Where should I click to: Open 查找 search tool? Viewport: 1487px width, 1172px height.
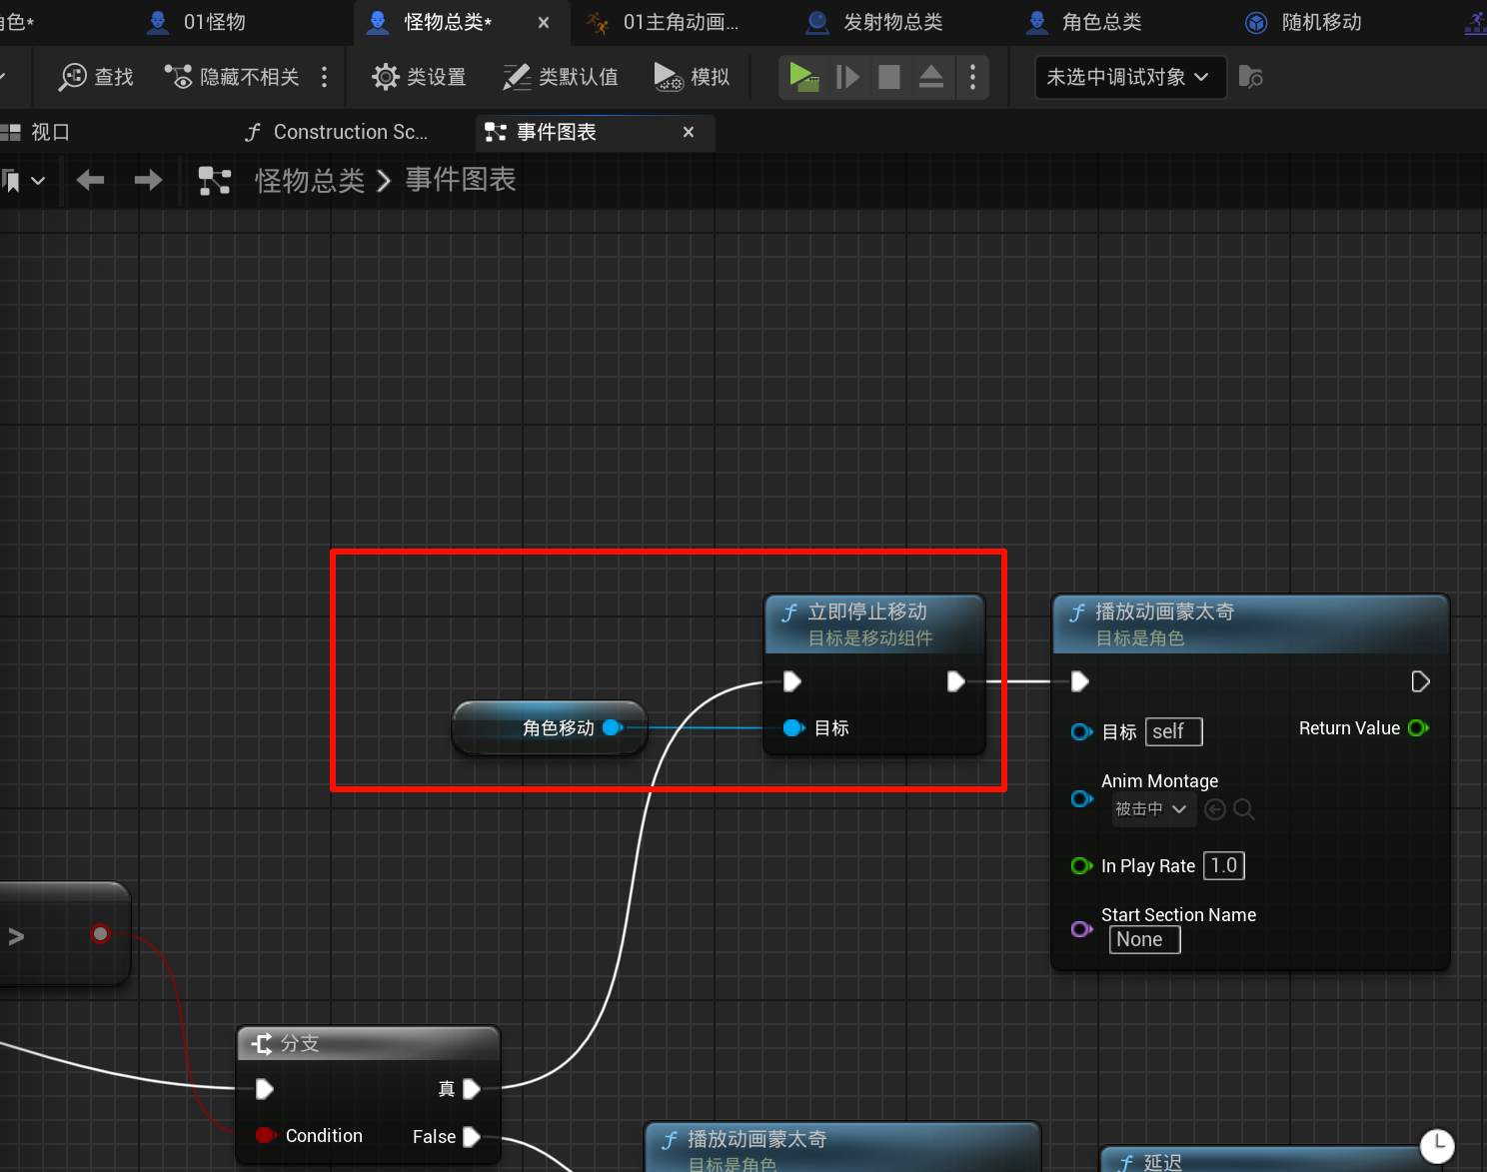pos(96,77)
